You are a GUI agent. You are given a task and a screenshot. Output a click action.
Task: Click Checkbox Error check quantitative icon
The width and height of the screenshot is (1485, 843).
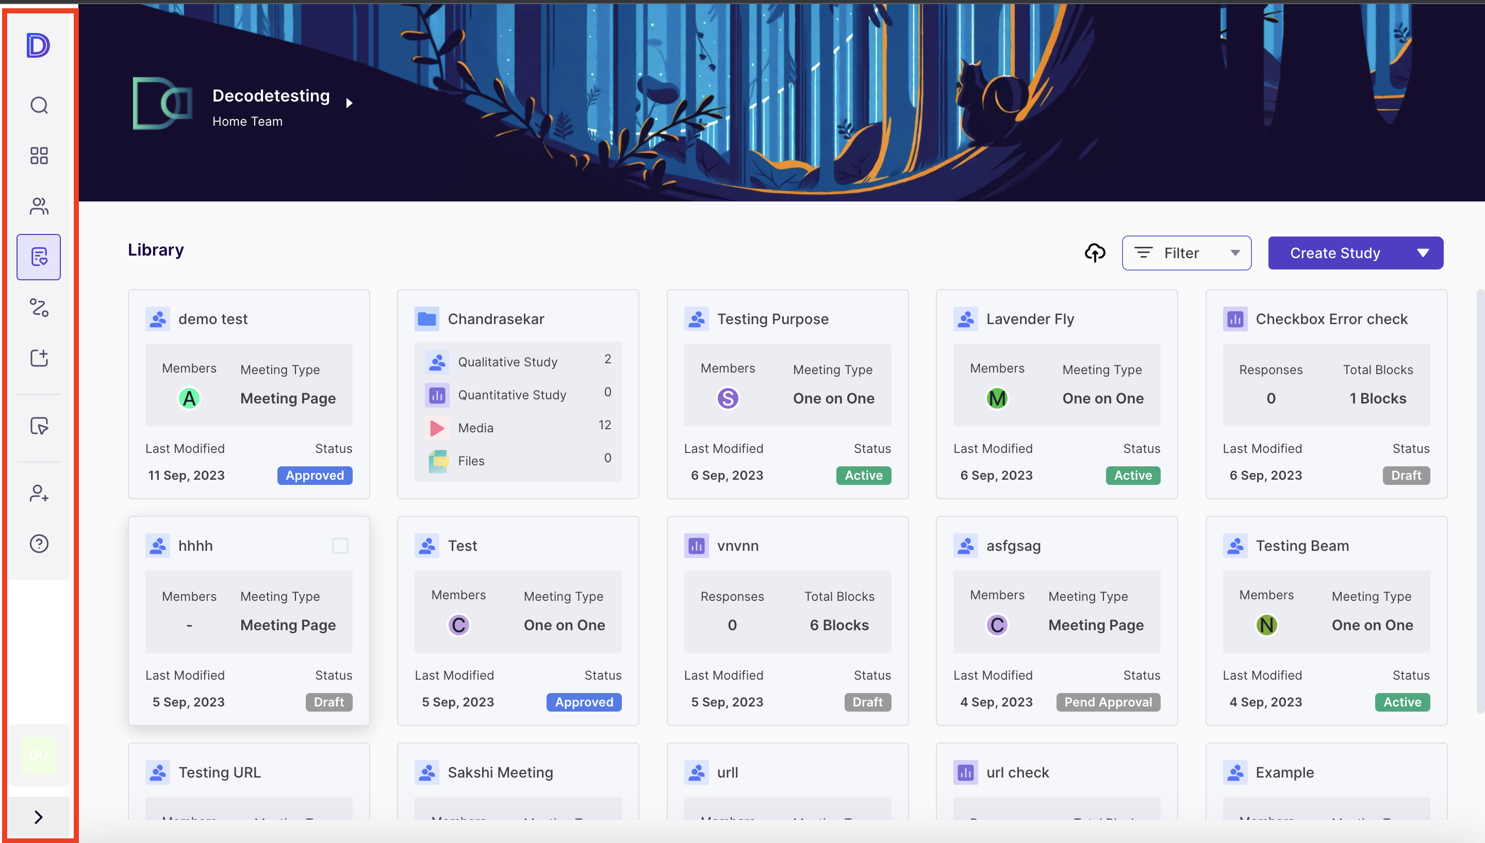click(1235, 319)
